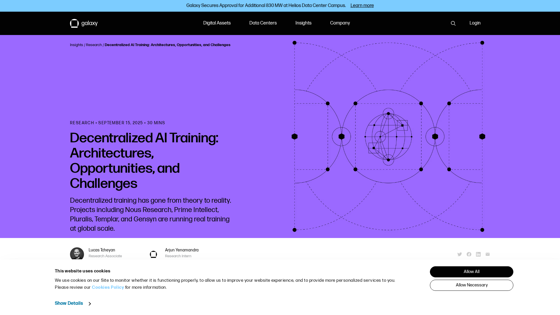
Task: Share article via Facebook icon
Action: (469, 254)
